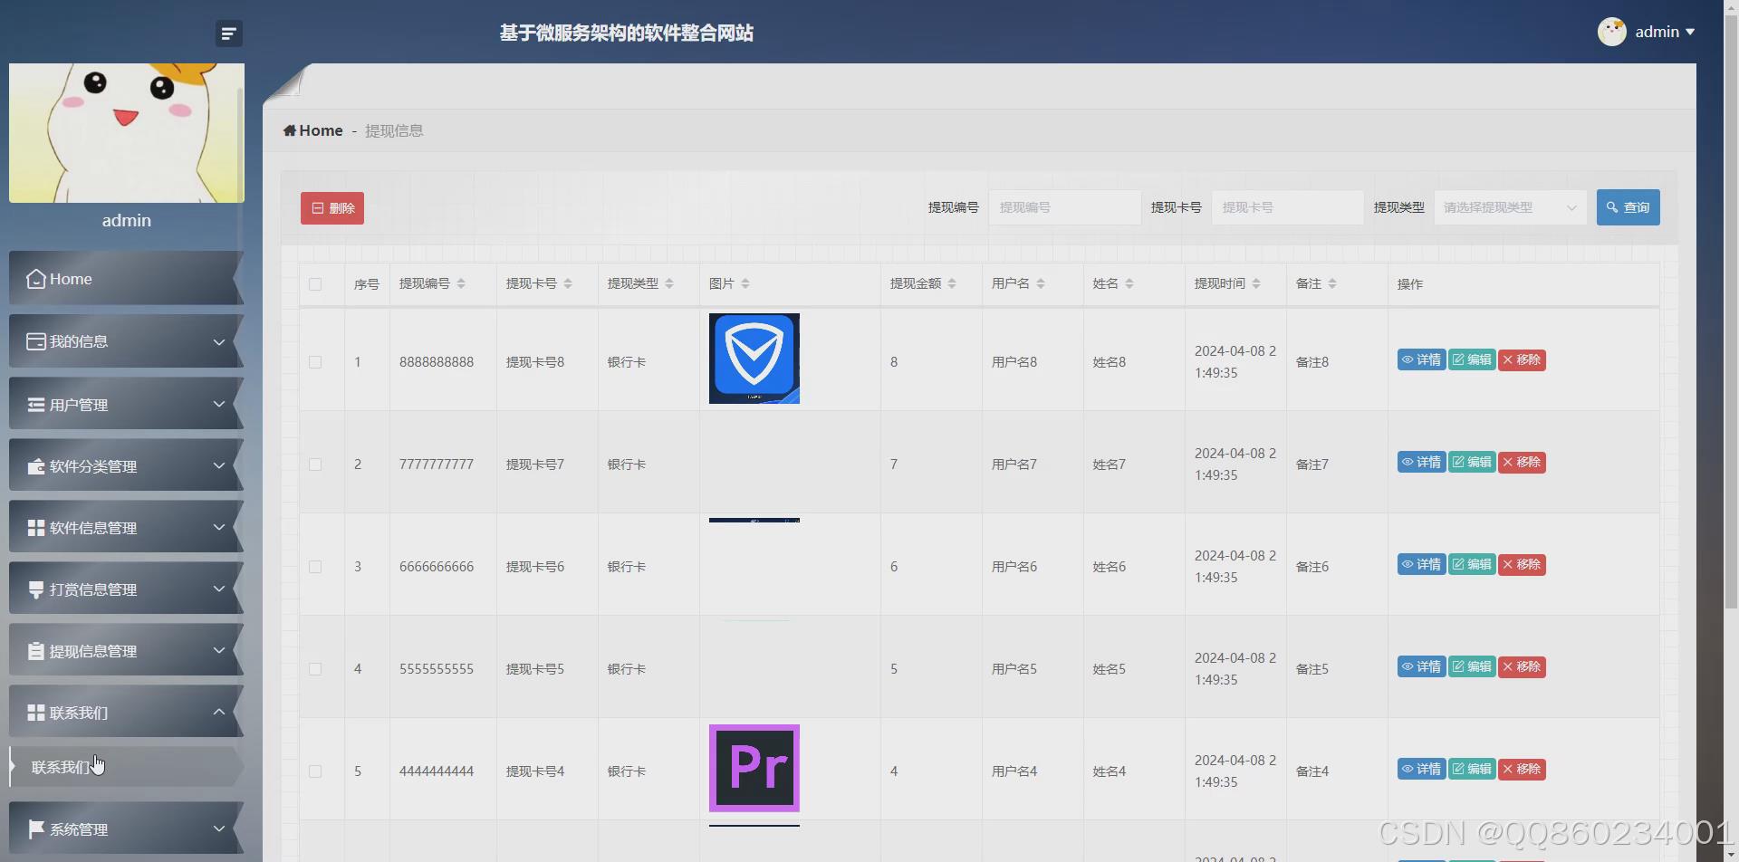This screenshot has width=1739, height=862.
Task: Check the select-all checkbox in table header
Action: click(x=314, y=283)
